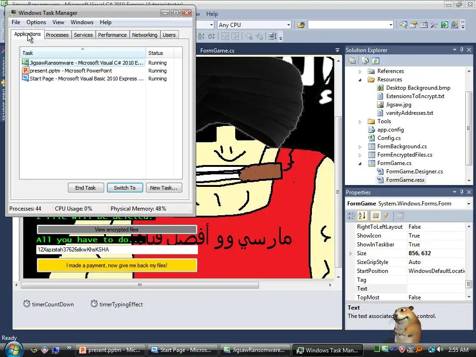
Task: Open Object Browser toolbar icon
Action: 424,25
